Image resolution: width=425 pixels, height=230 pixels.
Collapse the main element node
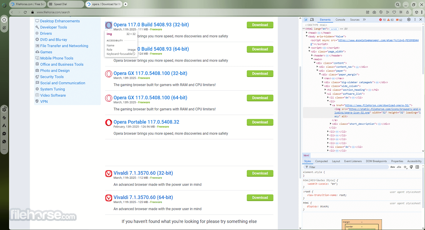(x=312, y=59)
